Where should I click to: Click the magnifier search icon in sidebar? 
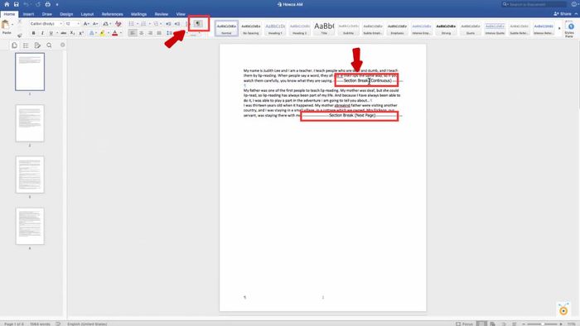[x=49, y=46]
